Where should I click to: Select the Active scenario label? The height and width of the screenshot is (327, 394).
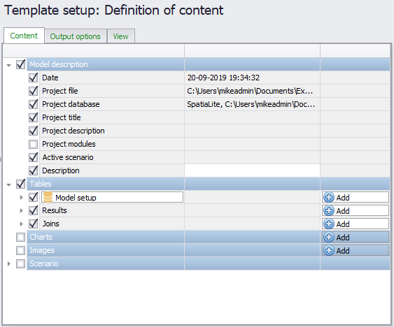[x=68, y=158]
